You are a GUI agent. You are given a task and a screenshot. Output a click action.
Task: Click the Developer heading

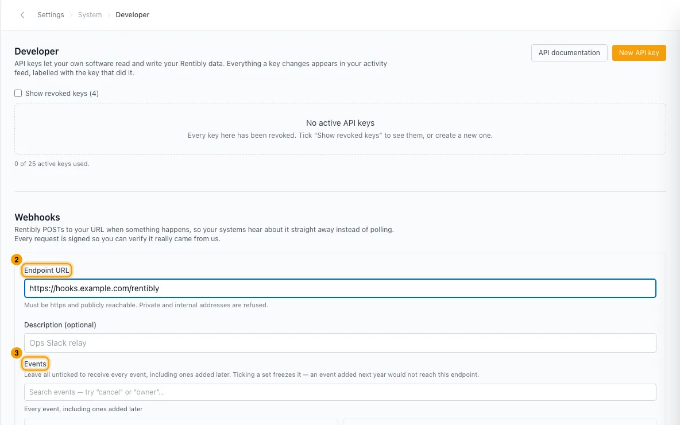(x=36, y=51)
